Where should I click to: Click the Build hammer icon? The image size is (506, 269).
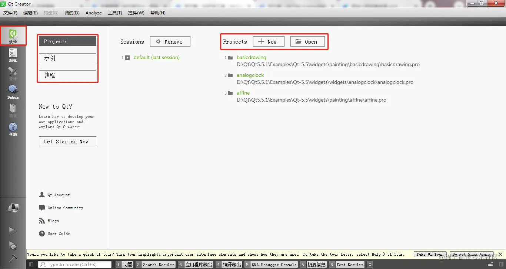13,258
